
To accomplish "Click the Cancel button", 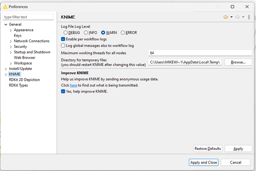I will coord(236,162).
